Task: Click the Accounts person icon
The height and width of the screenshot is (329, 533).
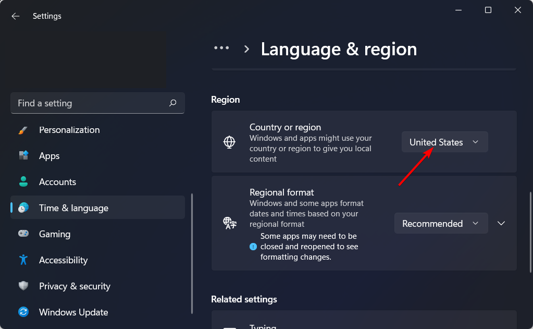Action: click(x=23, y=181)
